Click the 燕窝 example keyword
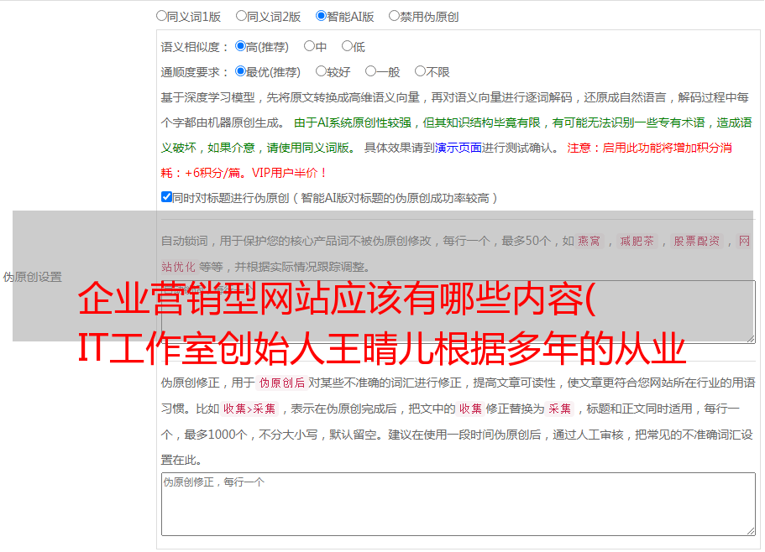The height and width of the screenshot is (552, 765). [x=589, y=241]
